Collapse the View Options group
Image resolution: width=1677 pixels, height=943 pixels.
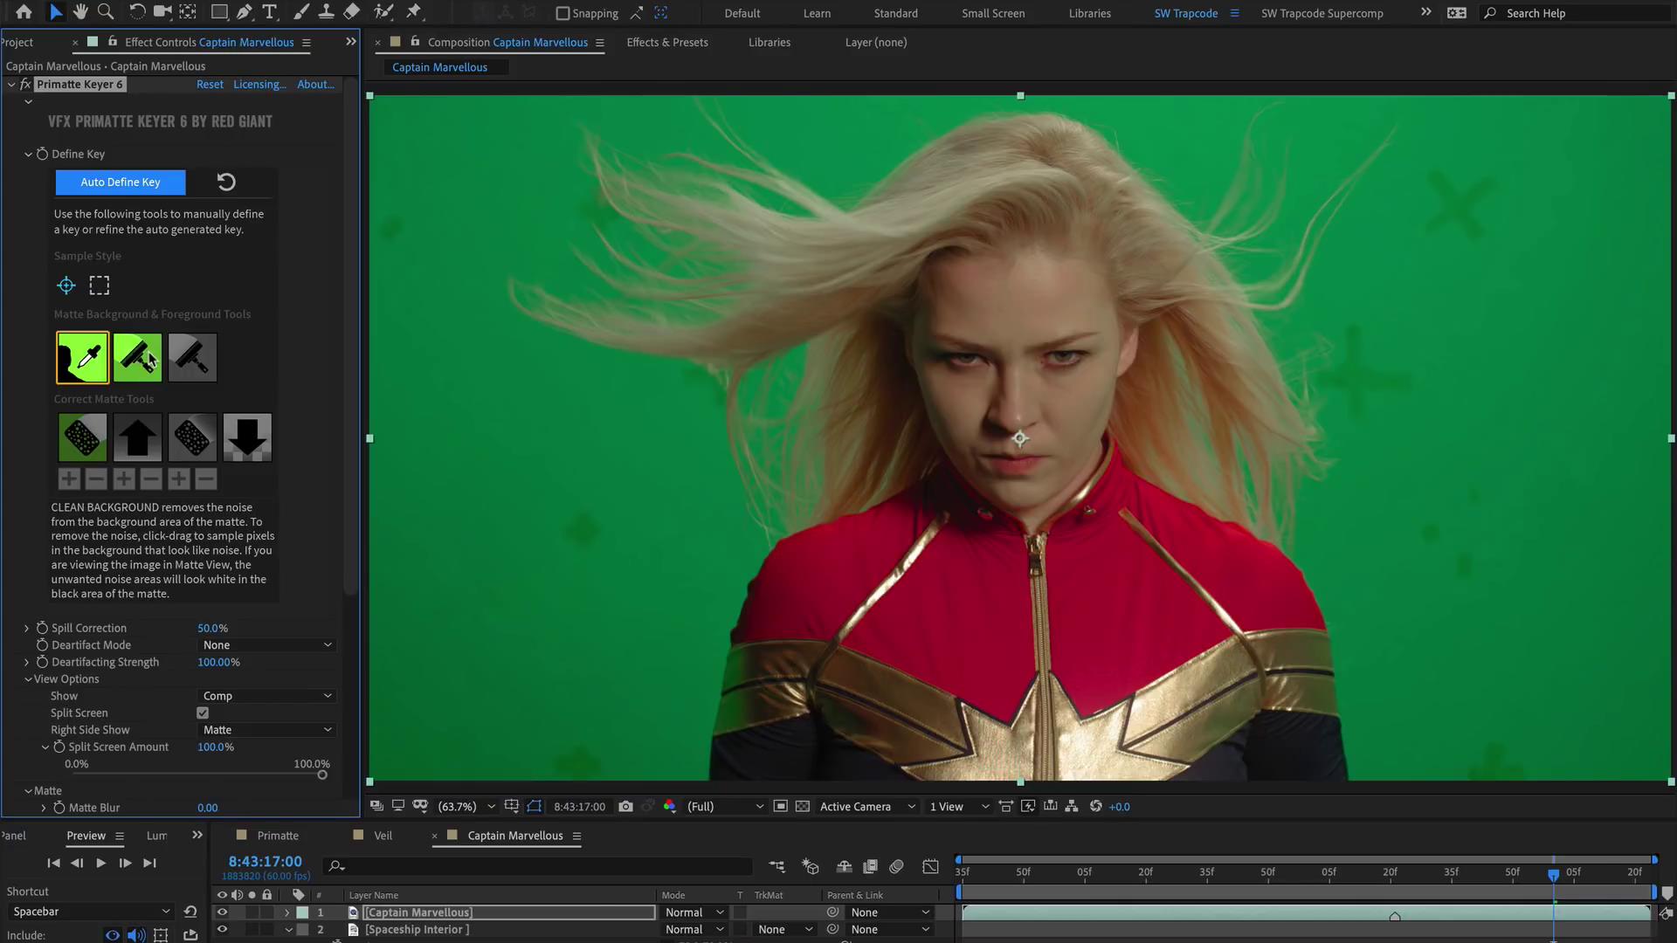pyautogui.click(x=28, y=679)
